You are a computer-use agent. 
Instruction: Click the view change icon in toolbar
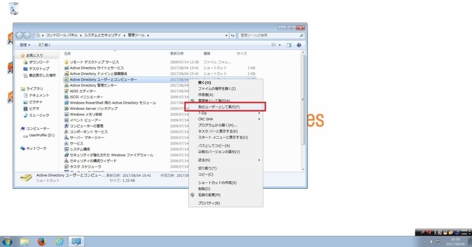pyautogui.click(x=274, y=45)
